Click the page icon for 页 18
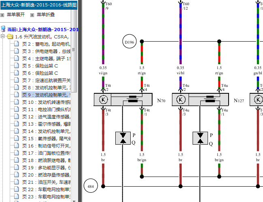The height and width of the screenshot is (202, 263). tap(17, 160)
